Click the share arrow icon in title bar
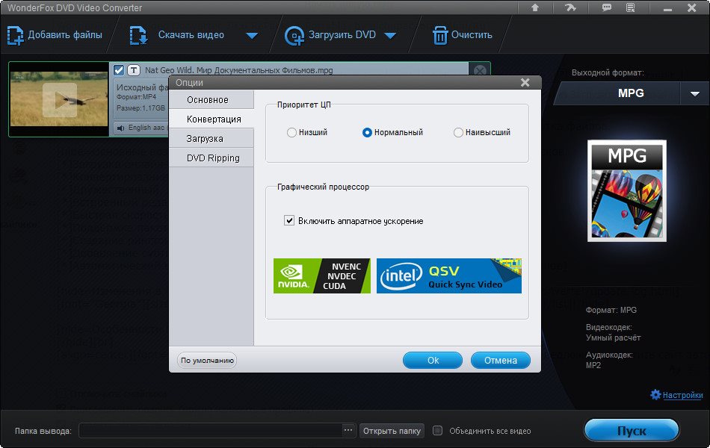Image resolution: width=710 pixels, height=448 pixels. coord(570,7)
